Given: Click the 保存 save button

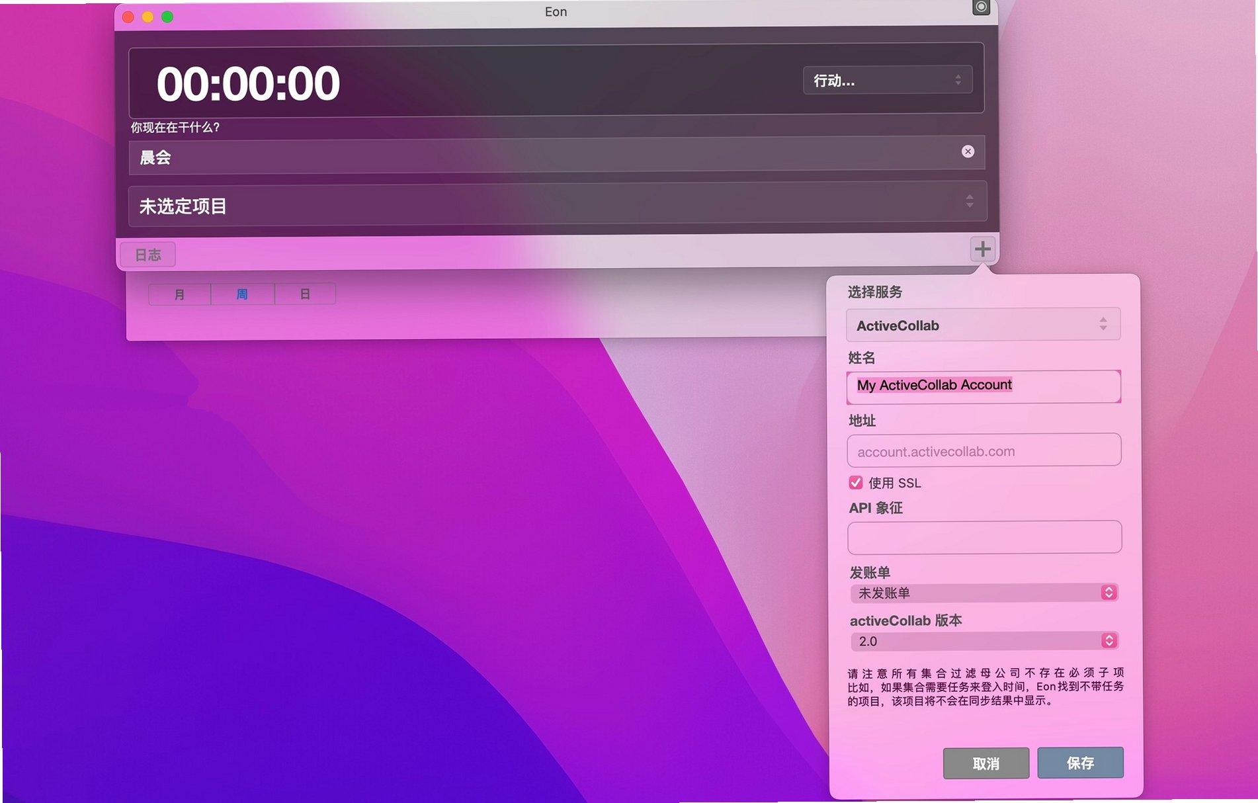Looking at the screenshot, I should tap(1080, 763).
